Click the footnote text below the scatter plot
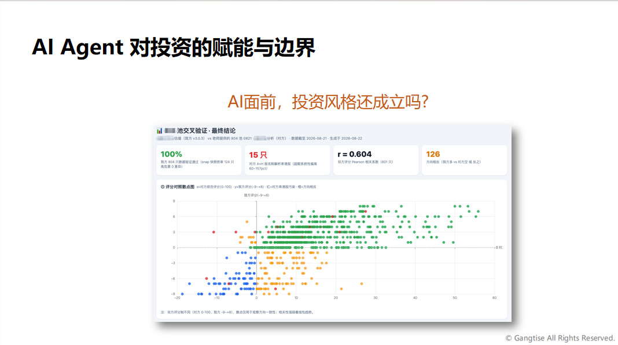The height and width of the screenshot is (345, 618). [237, 312]
